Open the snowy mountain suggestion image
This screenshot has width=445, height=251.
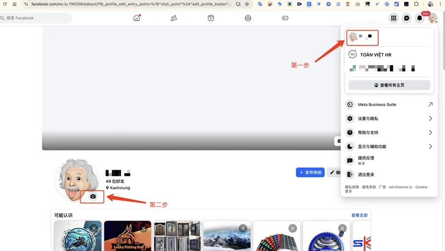[x=227, y=237]
